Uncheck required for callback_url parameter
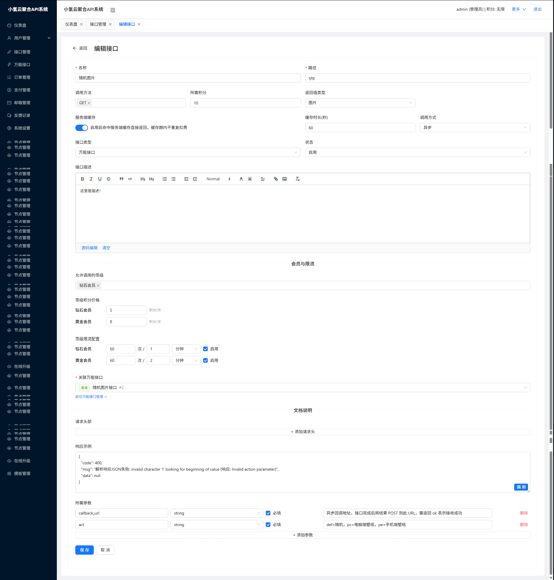554x580 pixels. (268, 513)
